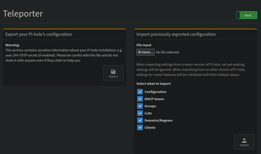
Task: Click the Export floppy disk button
Action: (113, 73)
